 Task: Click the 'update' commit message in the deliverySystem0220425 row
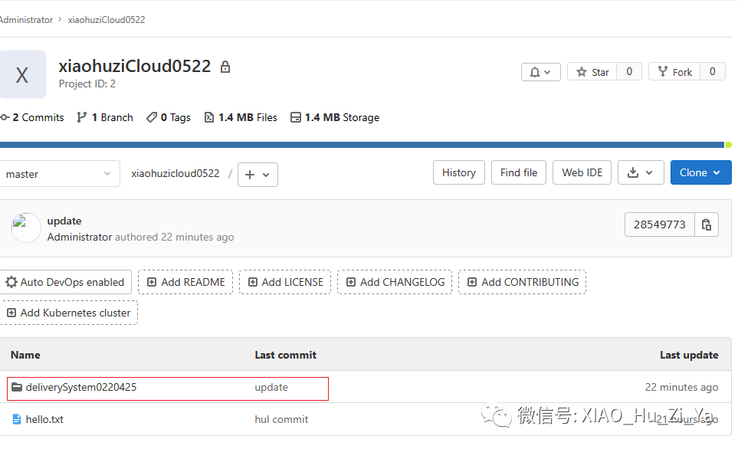[x=271, y=388]
